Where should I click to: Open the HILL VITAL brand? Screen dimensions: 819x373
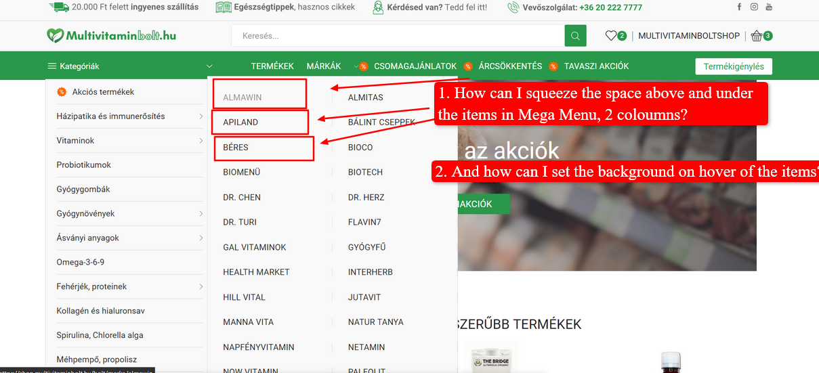pos(245,297)
